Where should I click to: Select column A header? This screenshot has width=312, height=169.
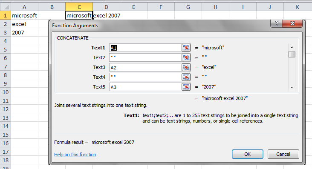coord(24,7)
